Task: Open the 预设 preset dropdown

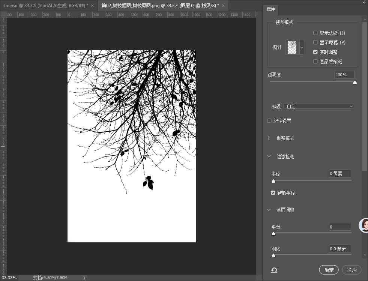Action: pyautogui.click(x=319, y=106)
